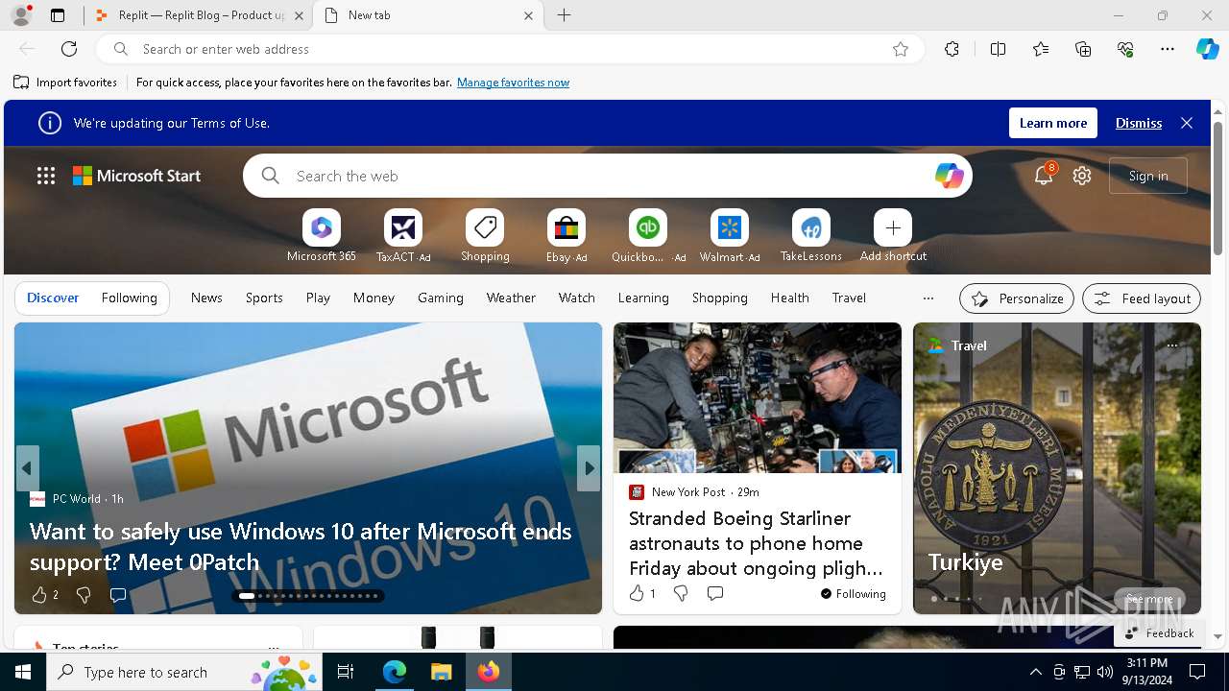This screenshot has width=1229, height=691.
Task: Refresh the current page
Action: (69, 49)
